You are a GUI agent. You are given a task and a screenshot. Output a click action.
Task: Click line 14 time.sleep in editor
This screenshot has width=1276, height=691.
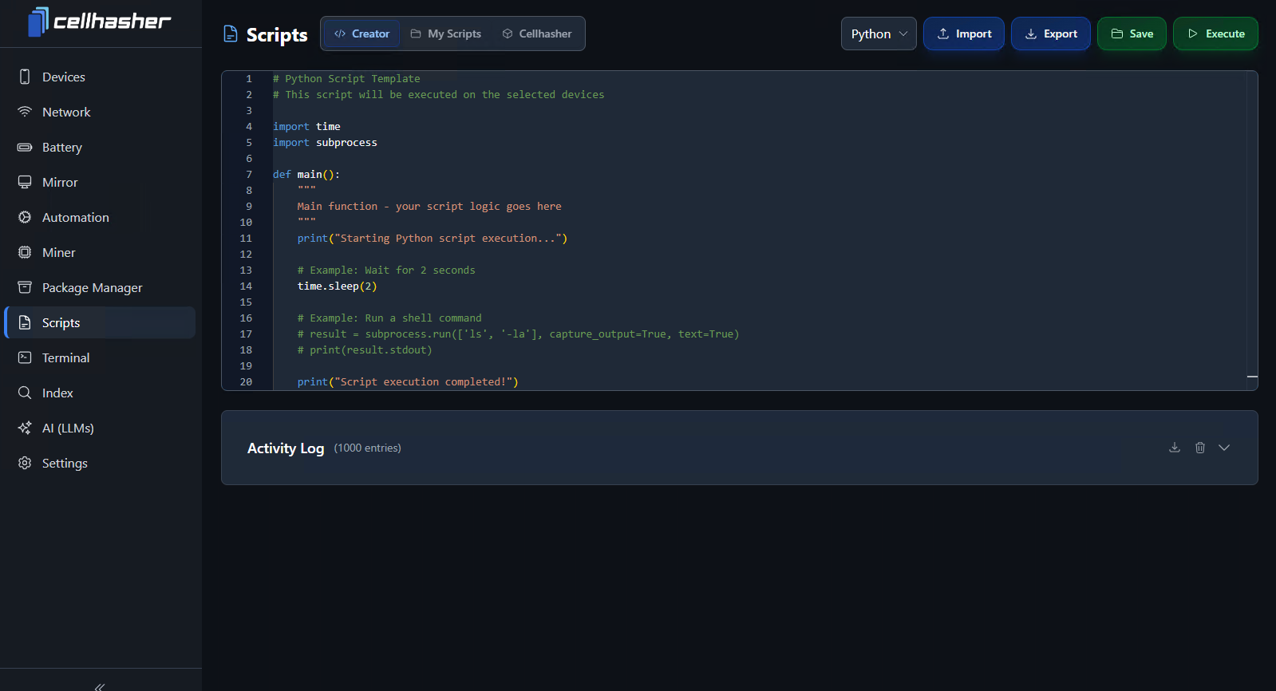pos(337,286)
